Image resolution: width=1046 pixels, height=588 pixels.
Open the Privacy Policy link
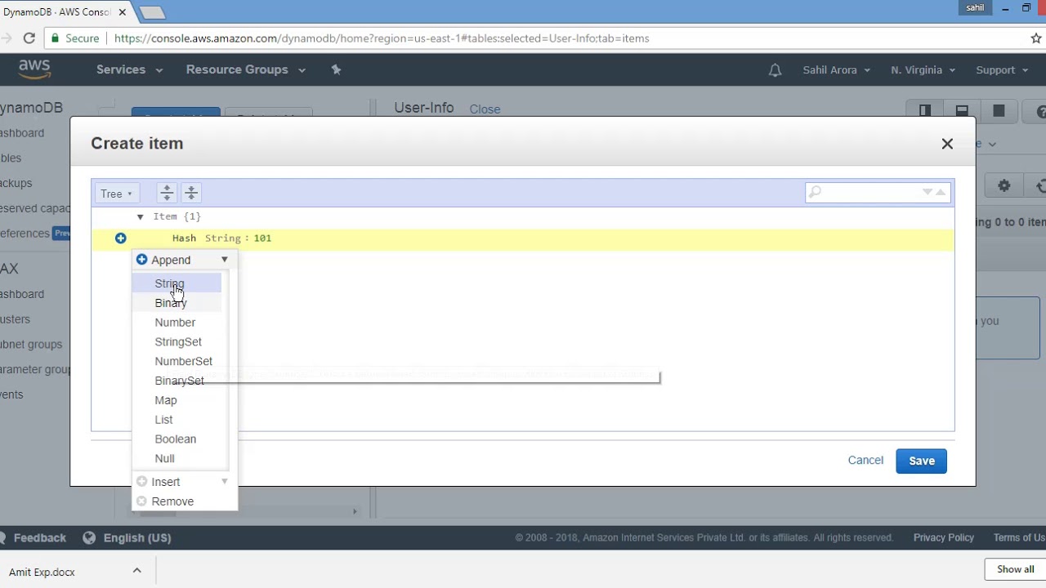(944, 537)
